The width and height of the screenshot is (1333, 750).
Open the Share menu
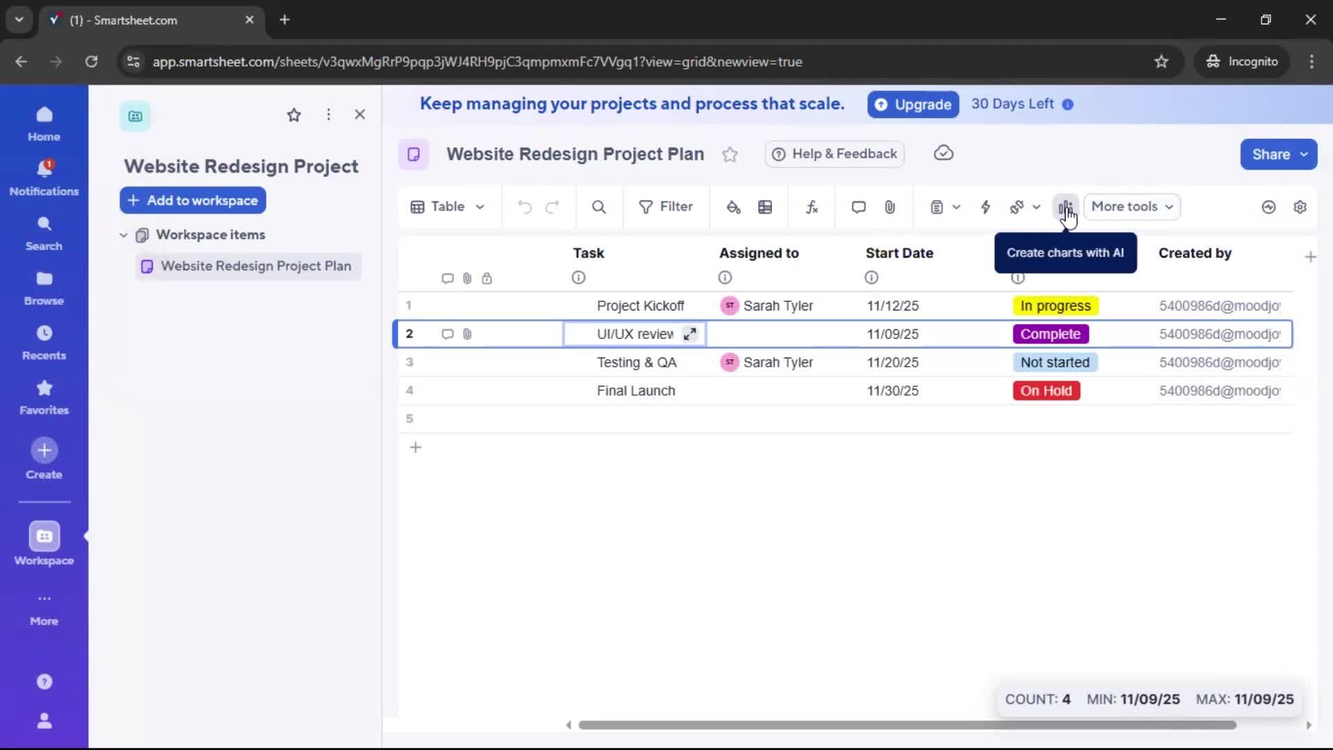(1278, 154)
